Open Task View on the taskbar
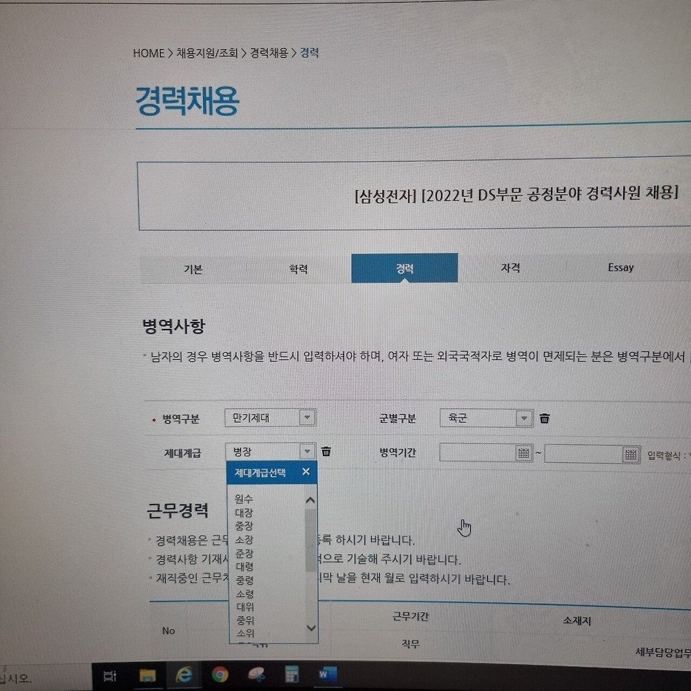691x691 pixels. click(x=109, y=676)
